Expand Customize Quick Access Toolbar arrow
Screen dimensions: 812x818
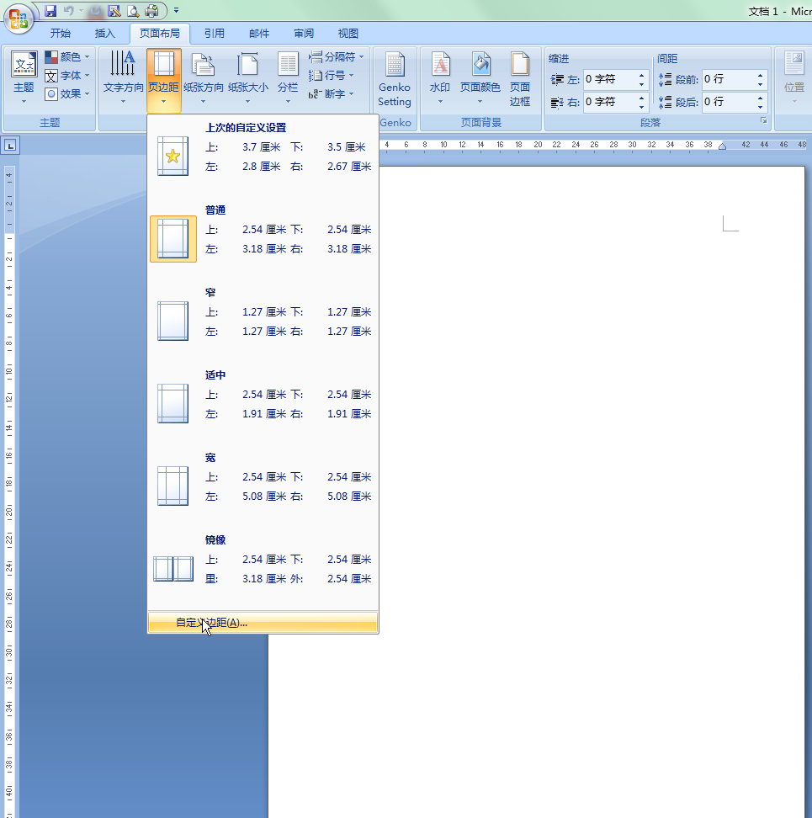(176, 10)
